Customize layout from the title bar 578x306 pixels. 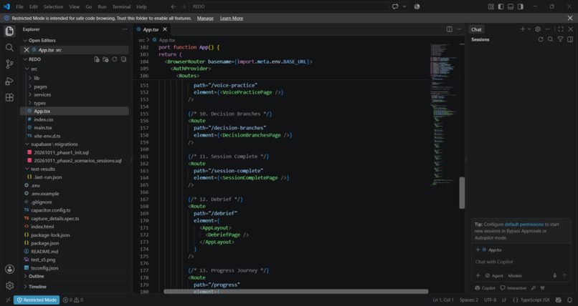[491, 6]
